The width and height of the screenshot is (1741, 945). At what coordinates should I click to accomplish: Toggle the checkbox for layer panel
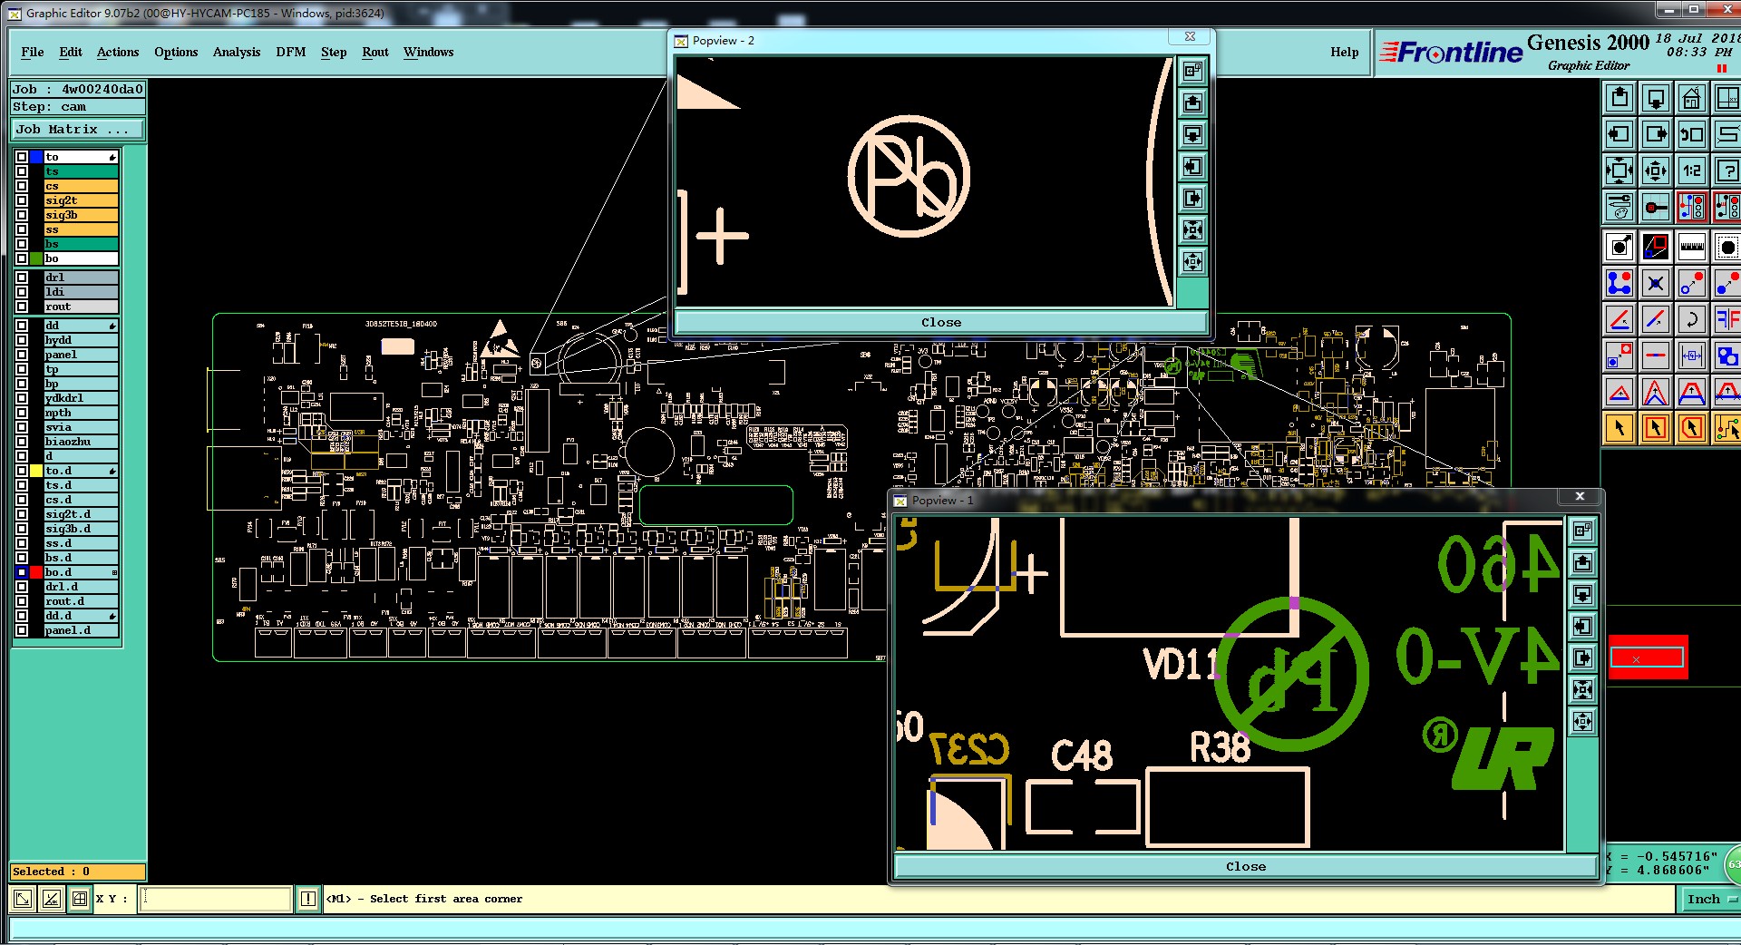tap(22, 355)
